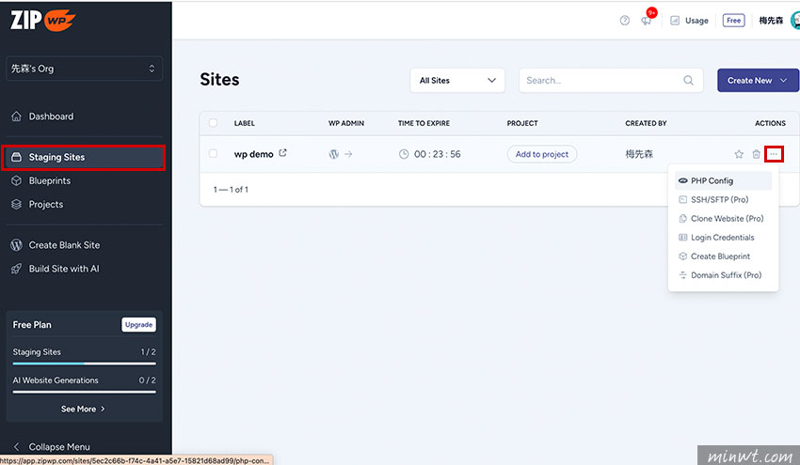Click the clock icon beside expiry timer
The image size is (800, 465).
[x=404, y=154]
